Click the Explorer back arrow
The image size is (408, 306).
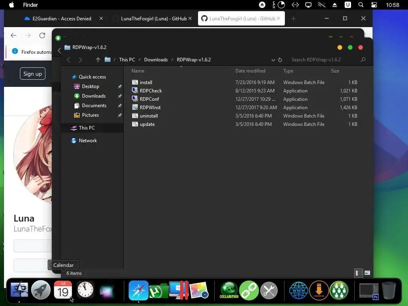point(69,60)
